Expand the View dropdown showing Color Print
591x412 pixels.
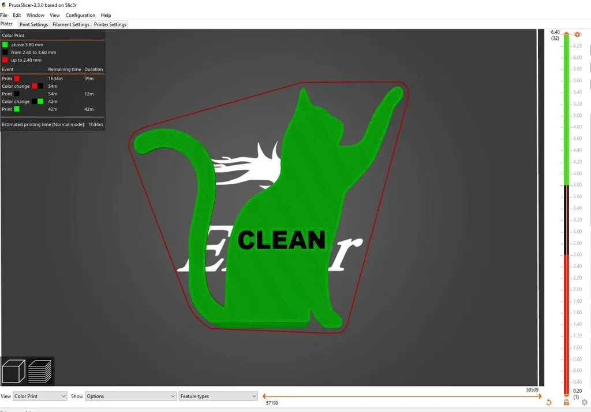[x=40, y=396]
